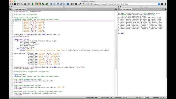Maximize the current pane icon
The height and width of the screenshot is (99, 176).
click(x=72, y=4)
